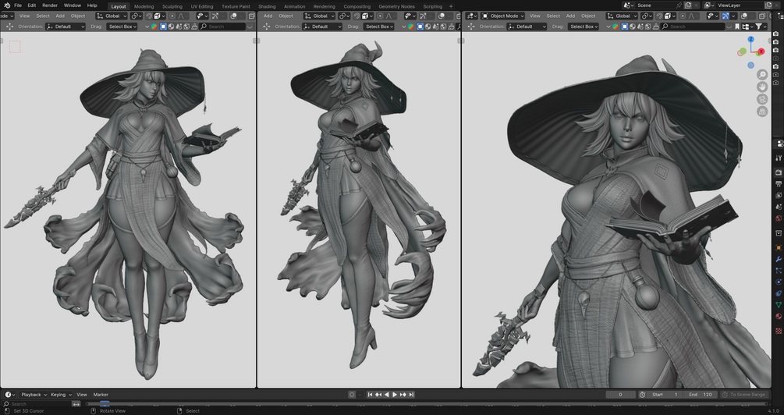Switch to the Sculpting workspace tab

[x=172, y=6]
